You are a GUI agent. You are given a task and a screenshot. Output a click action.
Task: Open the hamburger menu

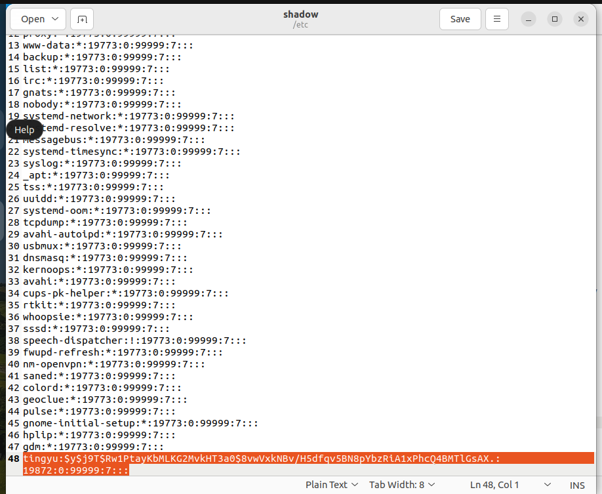[x=498, y=19]
